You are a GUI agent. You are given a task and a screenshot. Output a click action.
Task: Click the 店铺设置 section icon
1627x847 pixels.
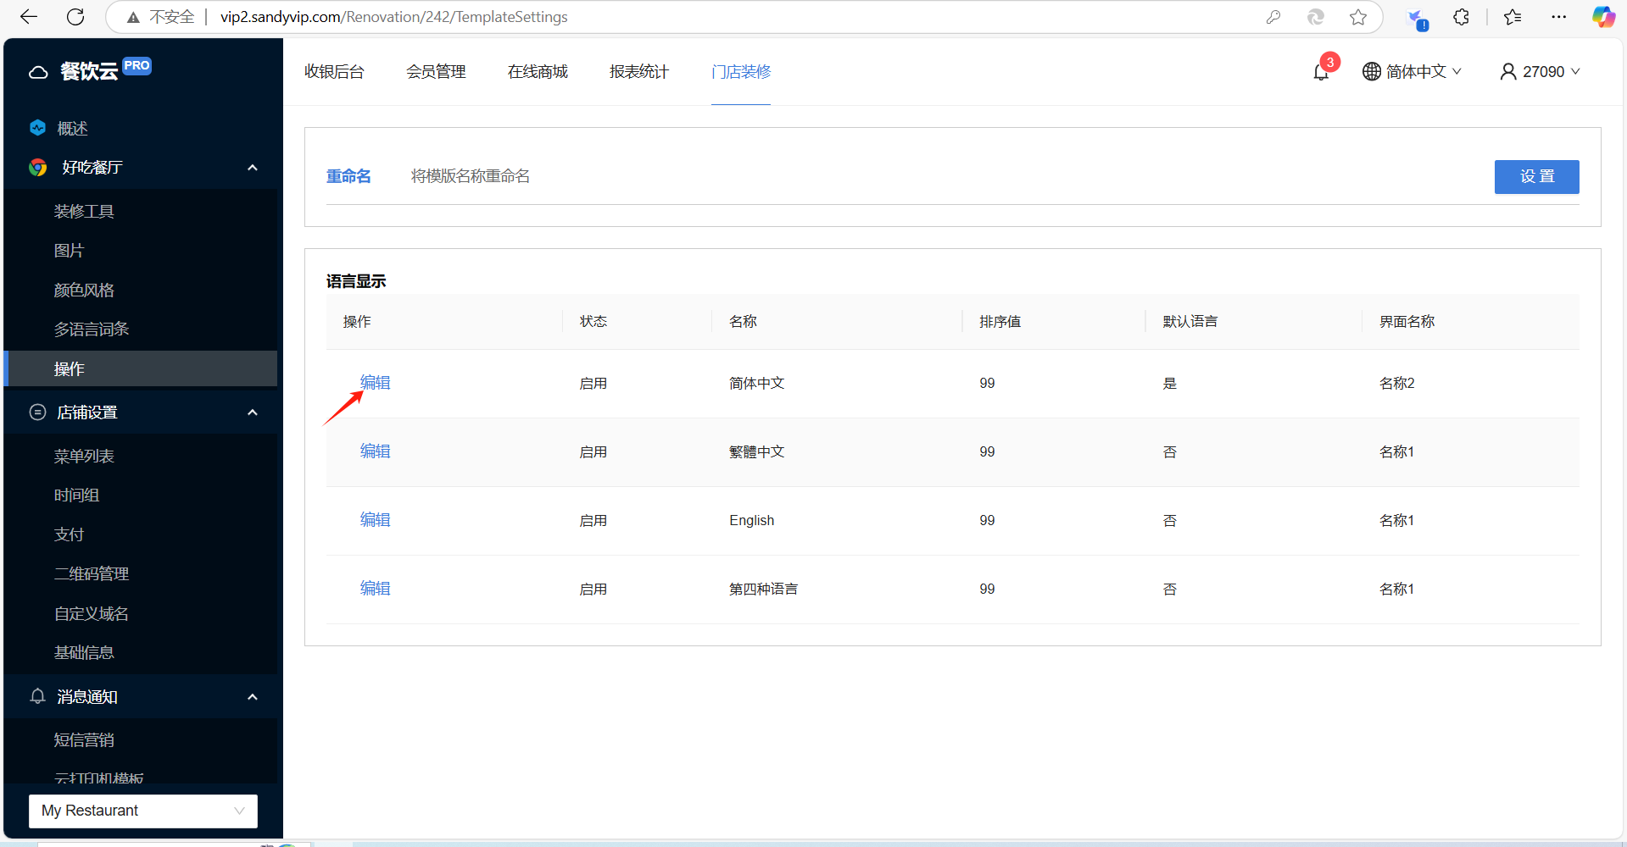37,412
